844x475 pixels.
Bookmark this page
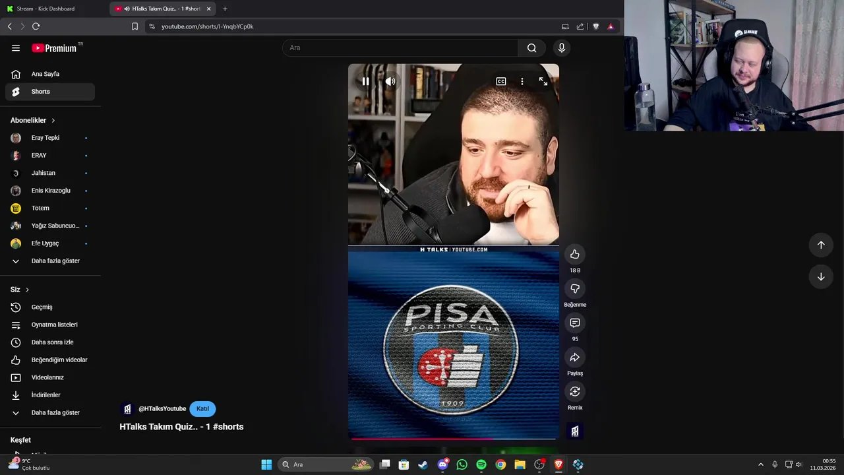pos(135,26)
